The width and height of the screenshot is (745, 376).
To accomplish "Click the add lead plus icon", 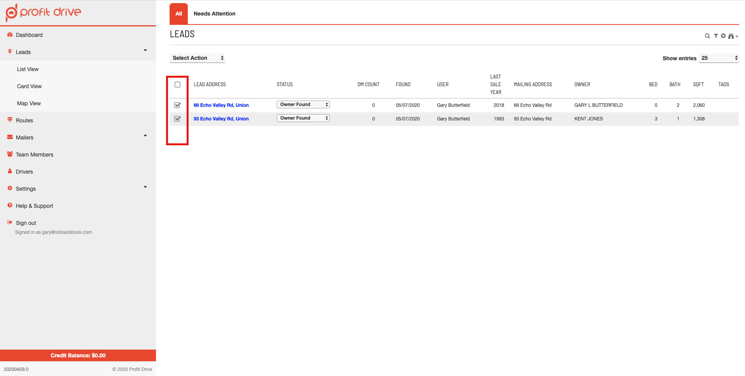I will coord(723,36).
